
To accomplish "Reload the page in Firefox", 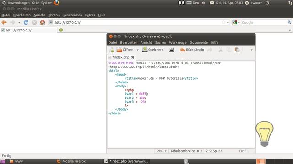I will pos(26,22).
